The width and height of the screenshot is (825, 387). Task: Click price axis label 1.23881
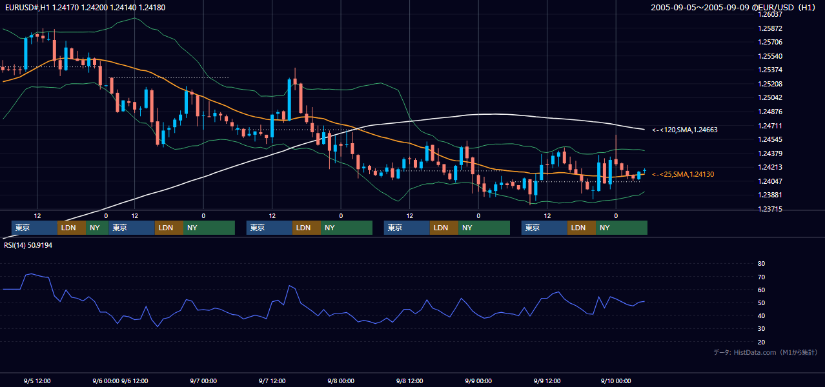(x=770, y=195)
